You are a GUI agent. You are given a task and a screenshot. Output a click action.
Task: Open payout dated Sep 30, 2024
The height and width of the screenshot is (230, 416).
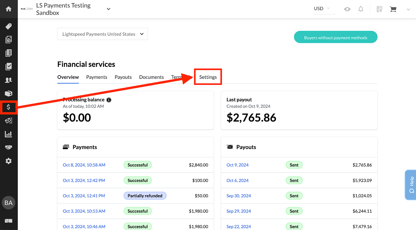[239, 196]
